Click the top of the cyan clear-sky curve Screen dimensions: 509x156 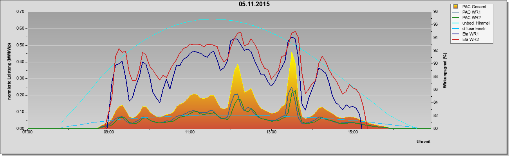[211, 19]
